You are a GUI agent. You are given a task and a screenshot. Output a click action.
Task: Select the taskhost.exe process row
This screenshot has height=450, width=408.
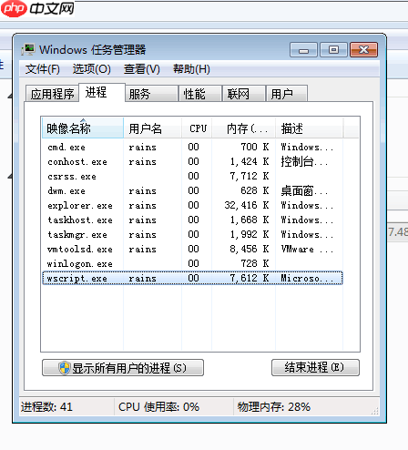pos(192,220)
